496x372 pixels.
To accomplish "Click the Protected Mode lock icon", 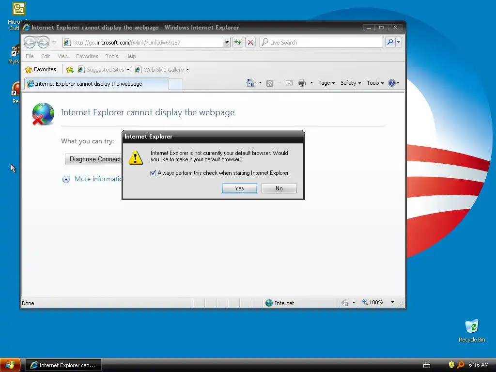I will (x=345, y=303).
